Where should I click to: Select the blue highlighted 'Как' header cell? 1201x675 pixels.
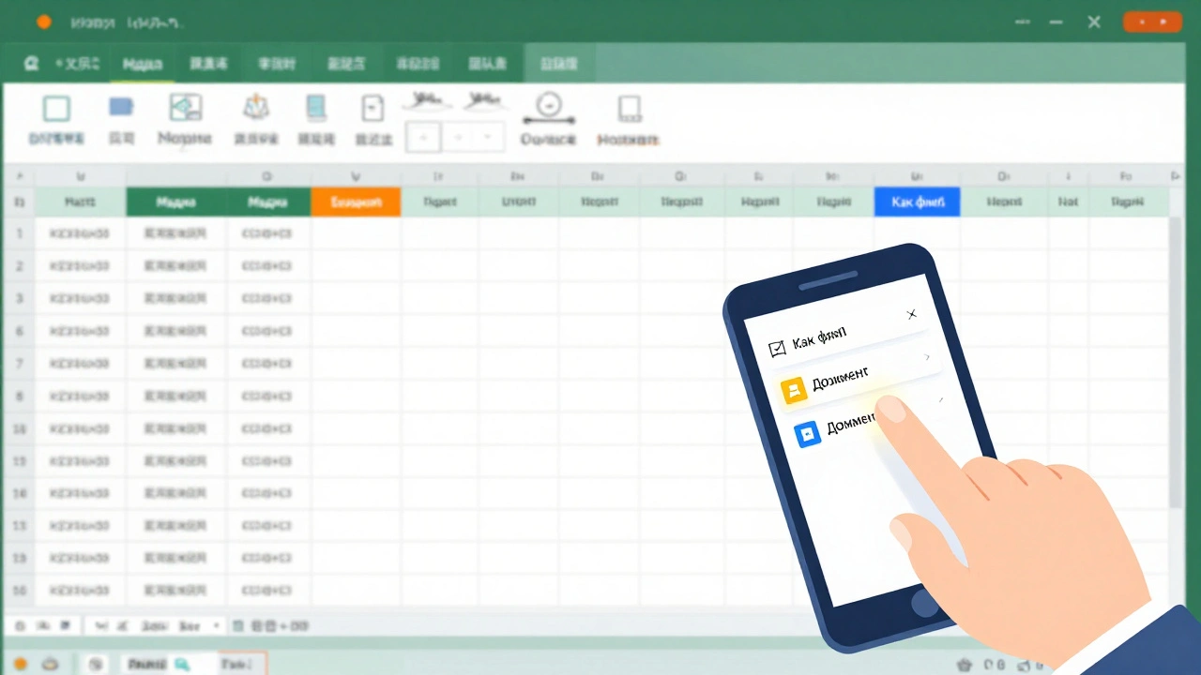(x=917, y=202)
